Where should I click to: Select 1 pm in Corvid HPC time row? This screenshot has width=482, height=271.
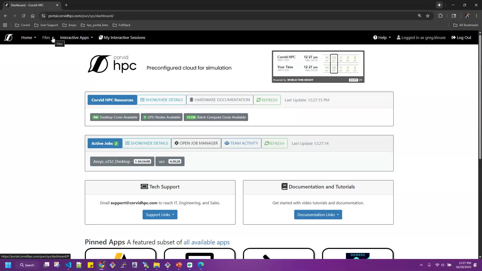coord(341,58)
